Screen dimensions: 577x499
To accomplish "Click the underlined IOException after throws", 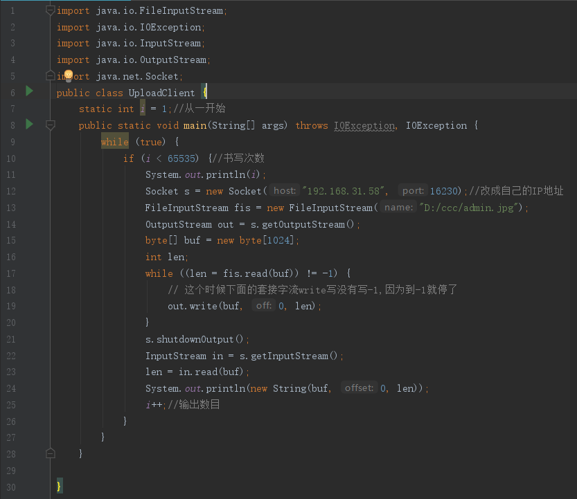I will coord(364,126).
